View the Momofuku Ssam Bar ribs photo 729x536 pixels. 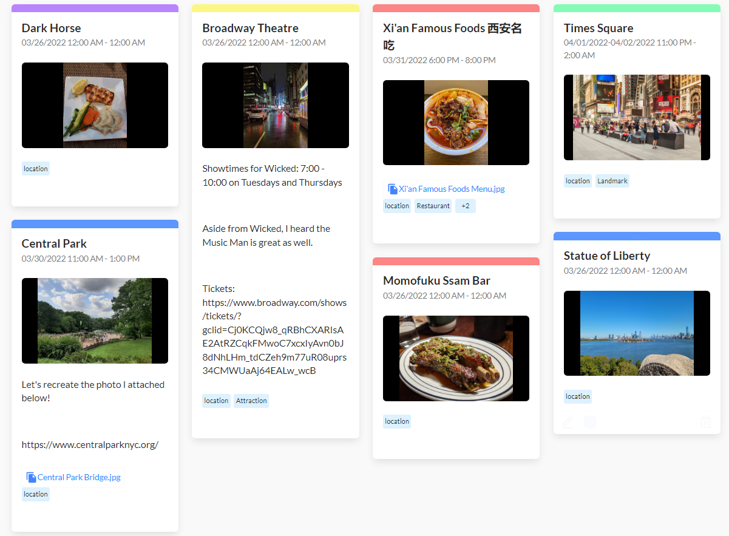point(456,358)
